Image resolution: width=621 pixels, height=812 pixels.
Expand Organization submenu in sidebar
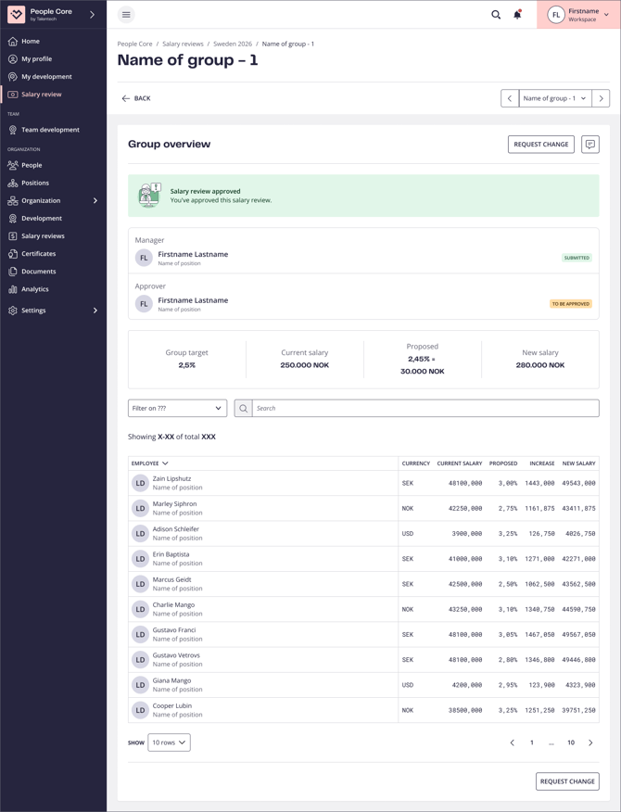pyautogui.click(x=95, y=200)
